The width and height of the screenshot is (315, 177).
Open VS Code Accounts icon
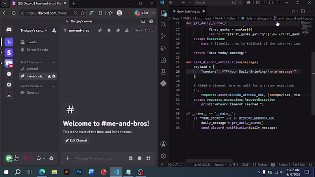[163, 144]
